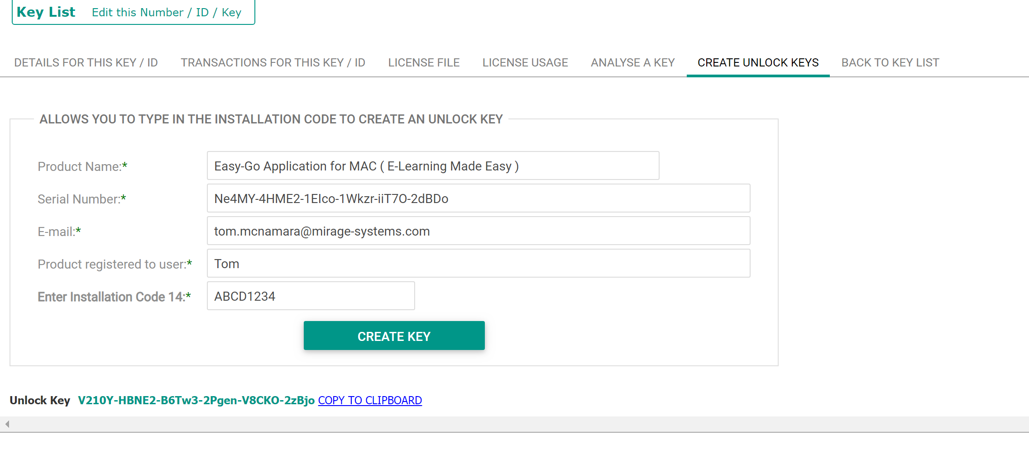Open Details For This Key / ID tab
The image size is (1029, 449).
(86, 63)
